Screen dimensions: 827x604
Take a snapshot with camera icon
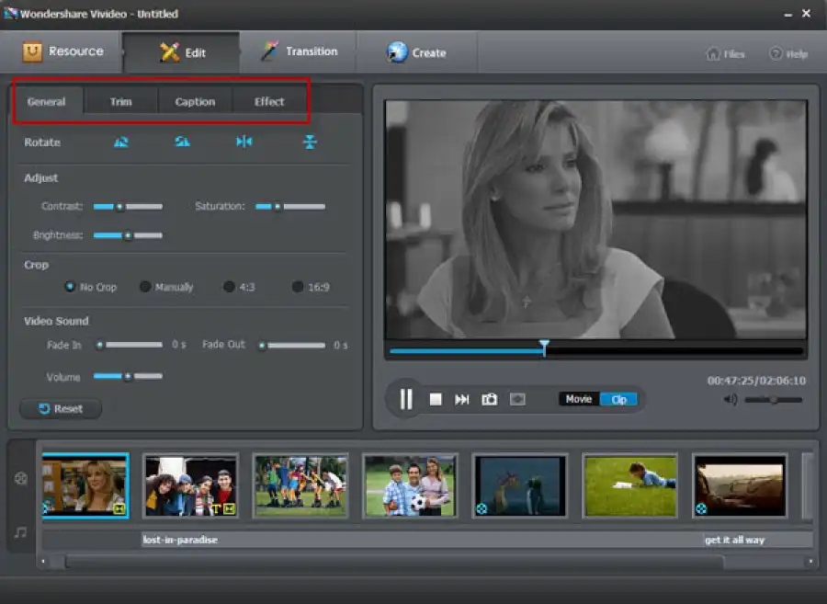(490, 399)
